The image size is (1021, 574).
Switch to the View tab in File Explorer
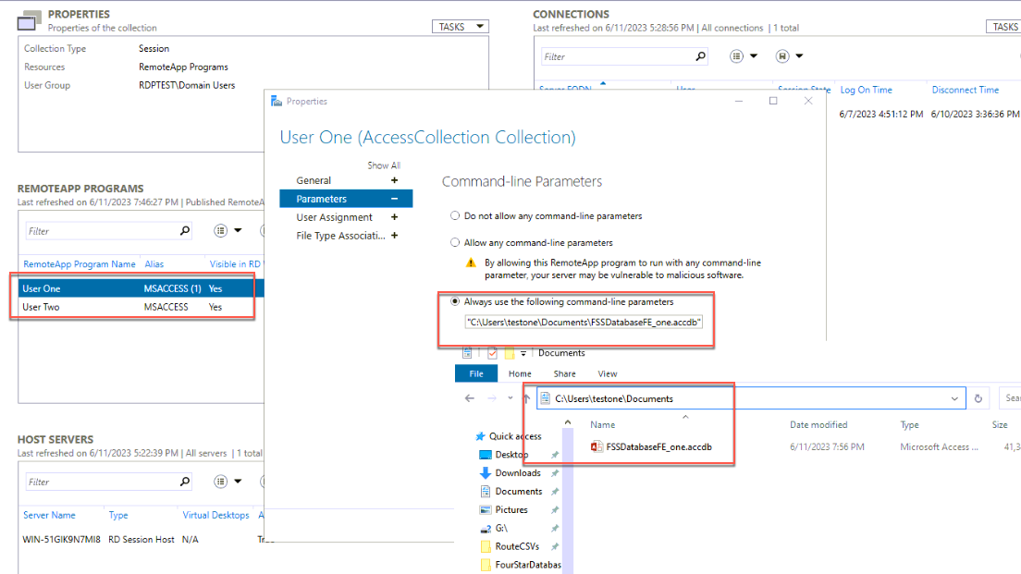607,373
